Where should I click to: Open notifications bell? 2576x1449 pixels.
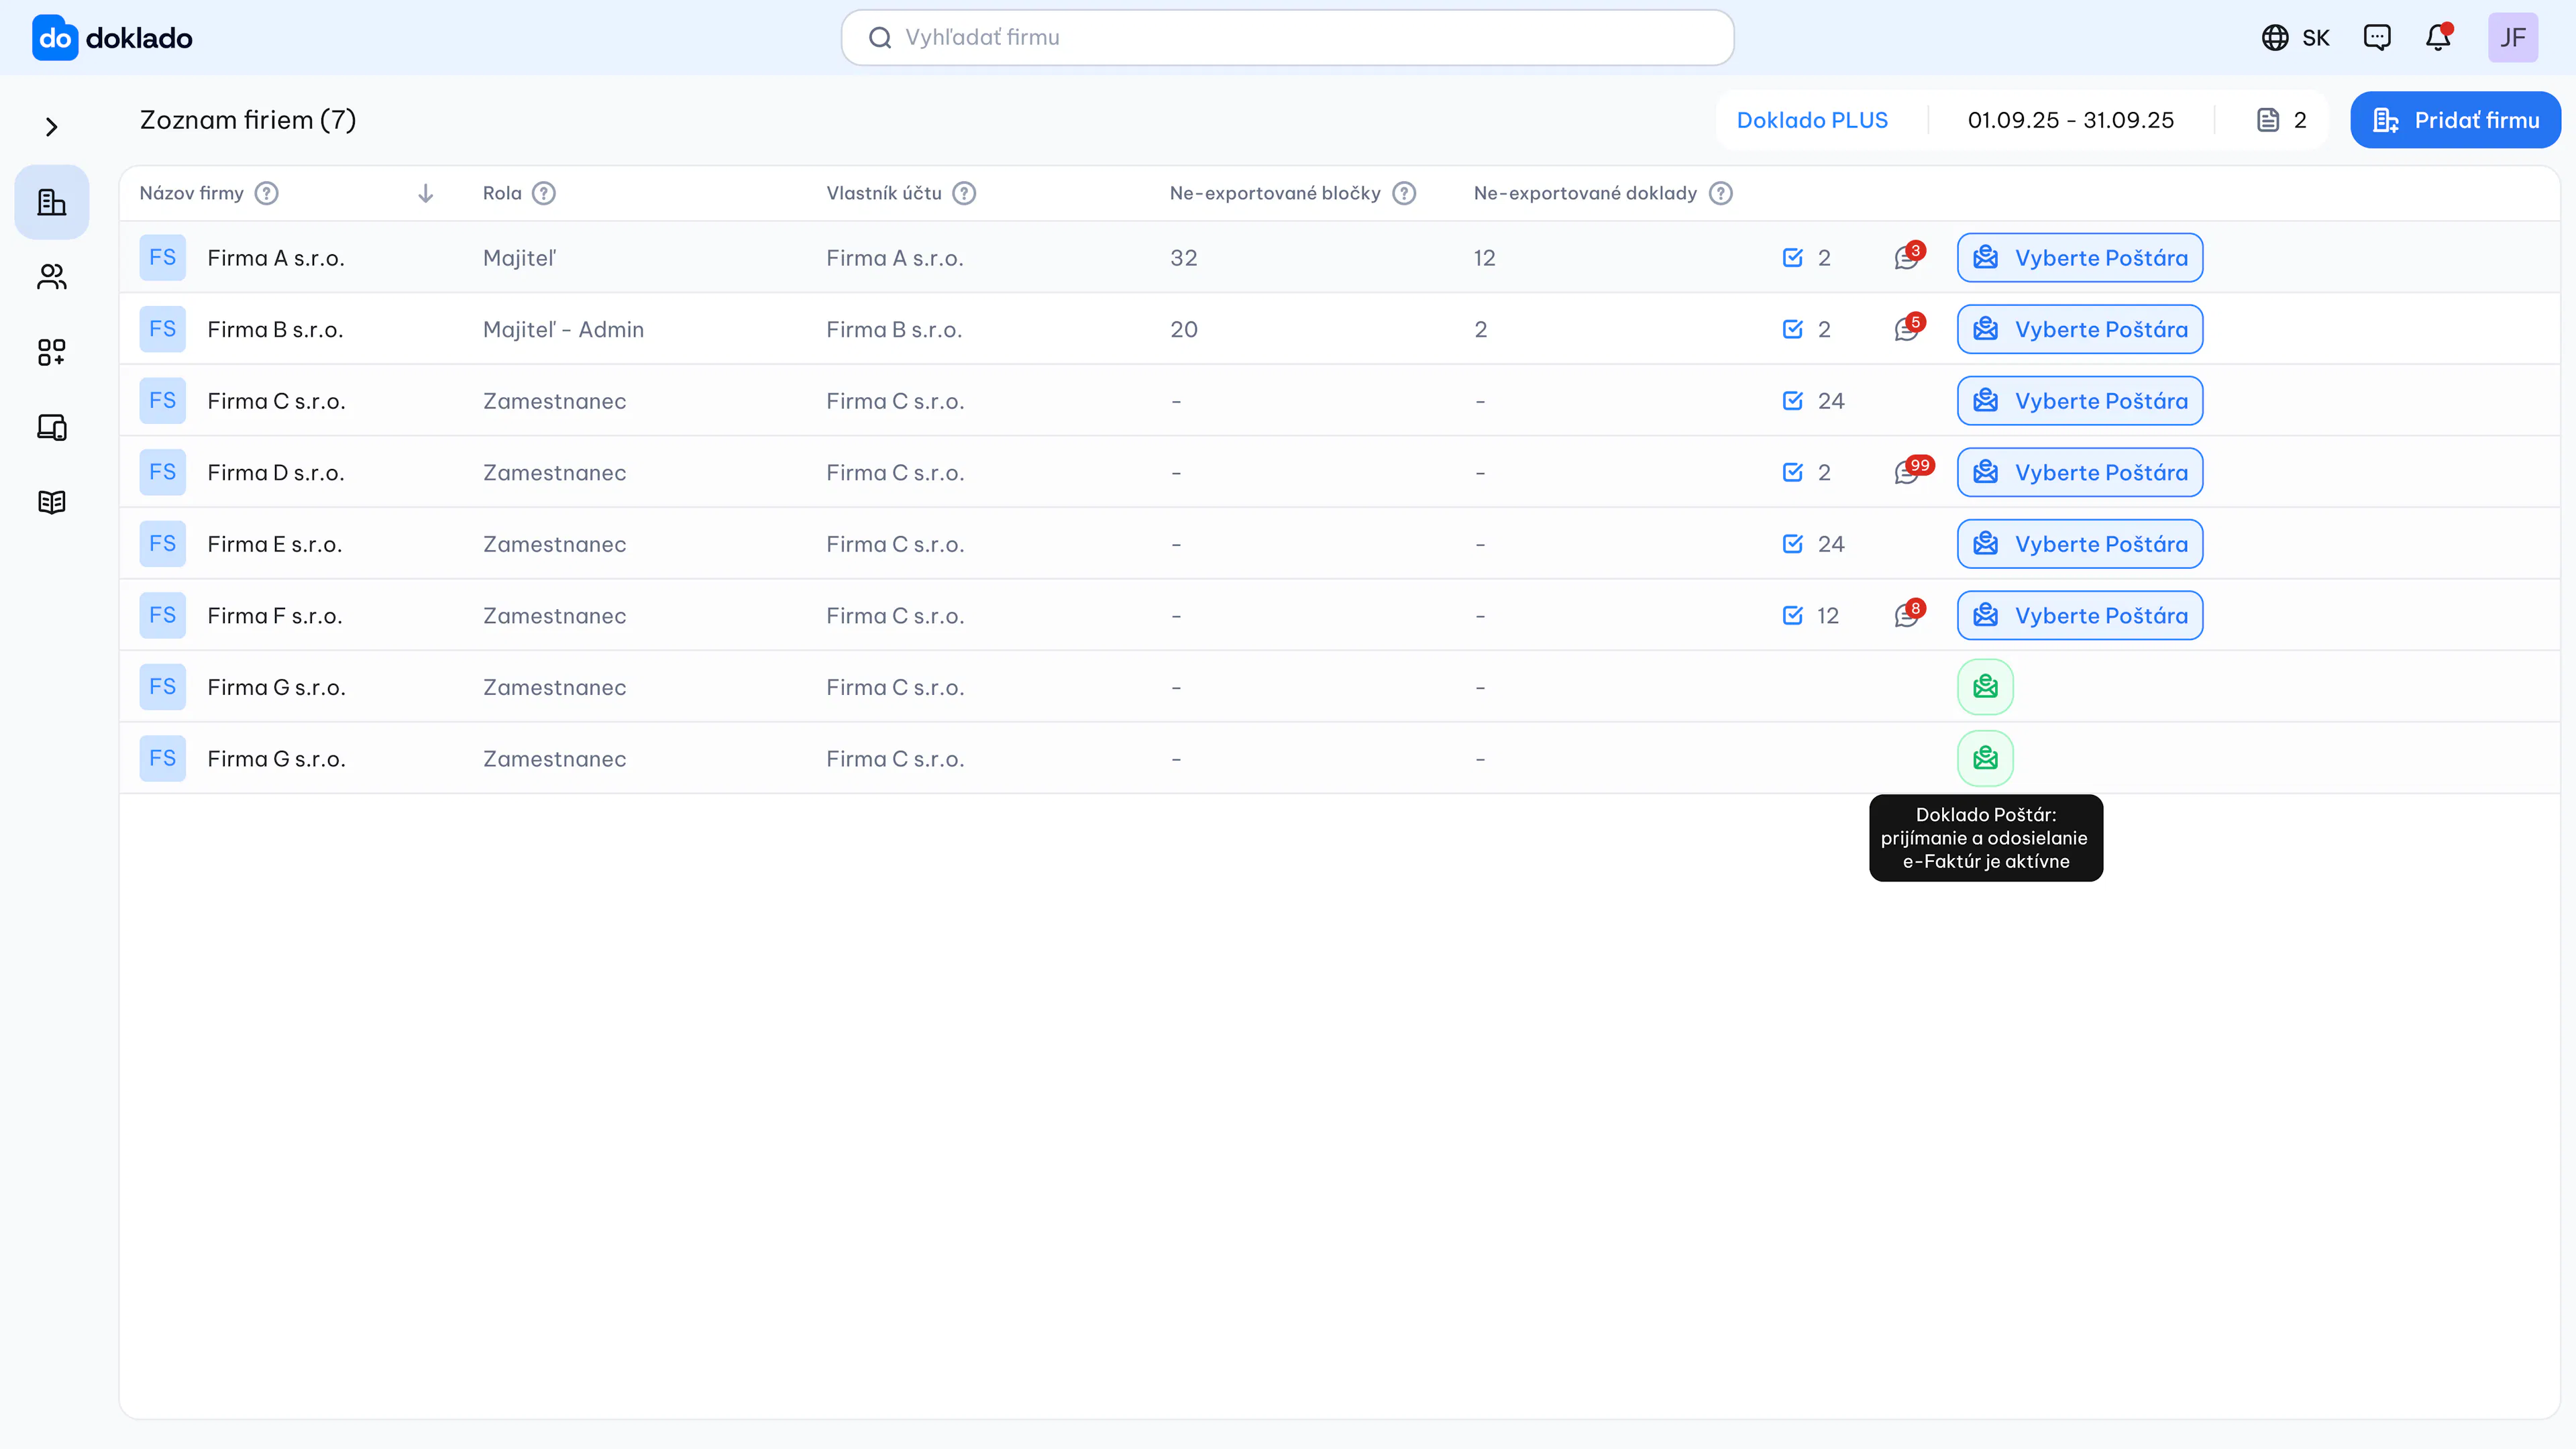coord(2439,38)
